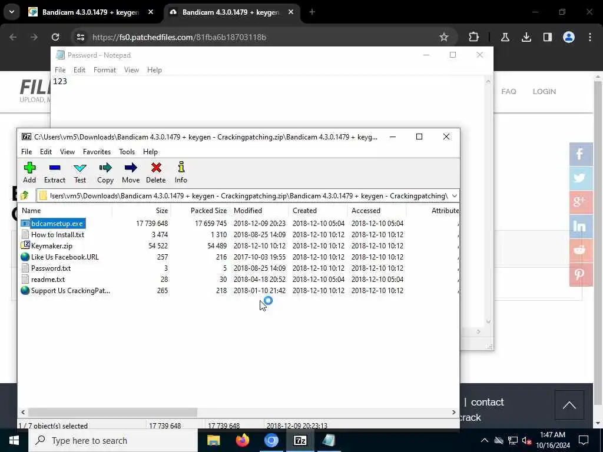603x452 pixels.
Task: Reload the current web page
Action: [55, 37]
